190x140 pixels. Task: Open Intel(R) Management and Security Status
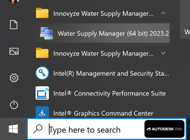point(111,73)
